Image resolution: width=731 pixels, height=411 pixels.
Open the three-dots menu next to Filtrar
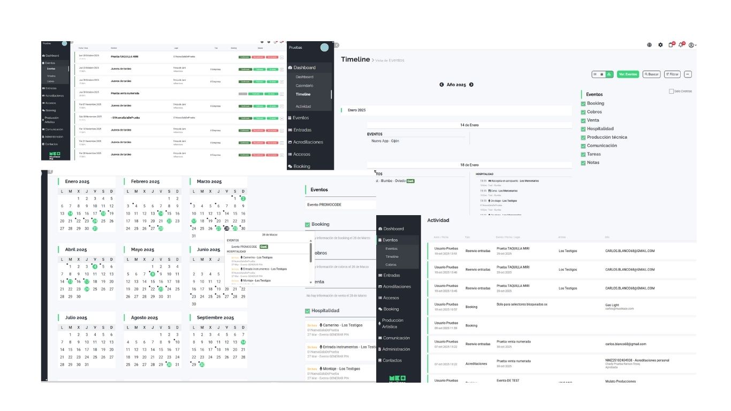tap(688, 74)
